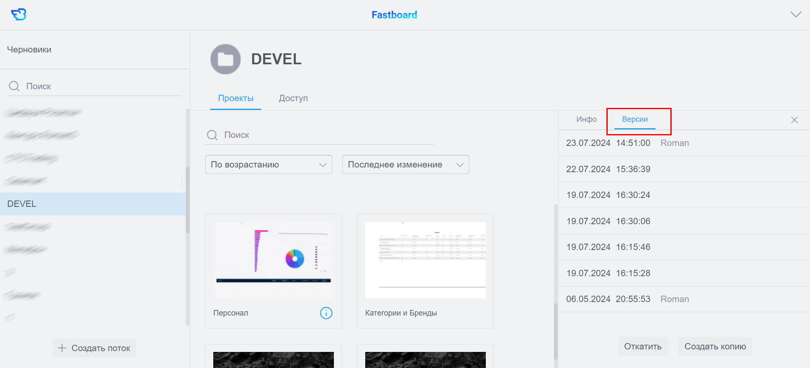Click the DEVEL folder avatar icon
The height and width of the screenshot is (368, 810).
(x=225, y=59)
